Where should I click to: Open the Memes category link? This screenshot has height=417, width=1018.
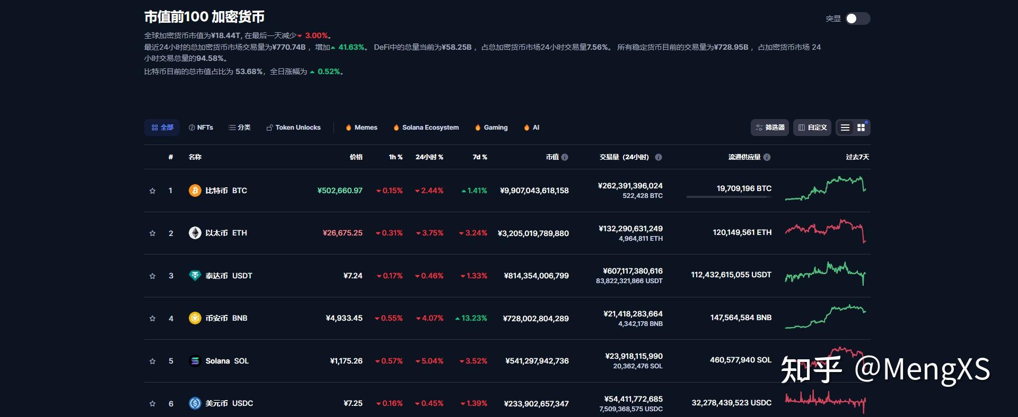pyautogui.click(x=361, y=128)
